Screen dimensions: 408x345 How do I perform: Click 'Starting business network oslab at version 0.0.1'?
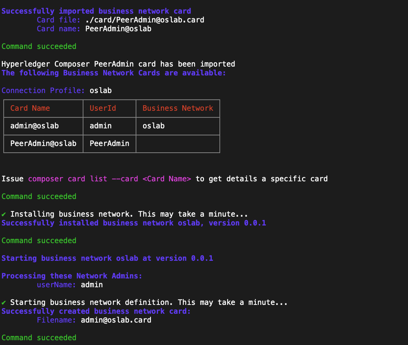pos(107,258)
